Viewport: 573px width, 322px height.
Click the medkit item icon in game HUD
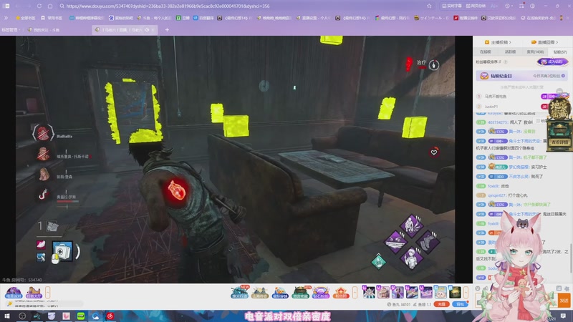coord(62,251)
